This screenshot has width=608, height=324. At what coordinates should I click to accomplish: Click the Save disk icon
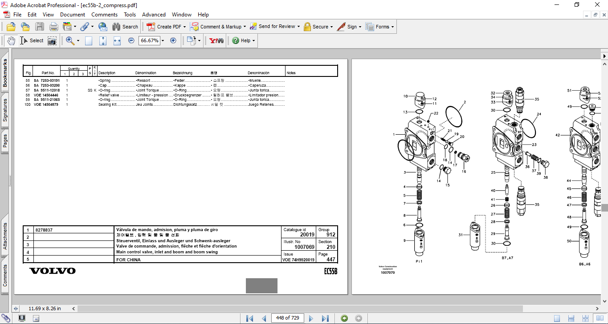[x=40, y=27]
